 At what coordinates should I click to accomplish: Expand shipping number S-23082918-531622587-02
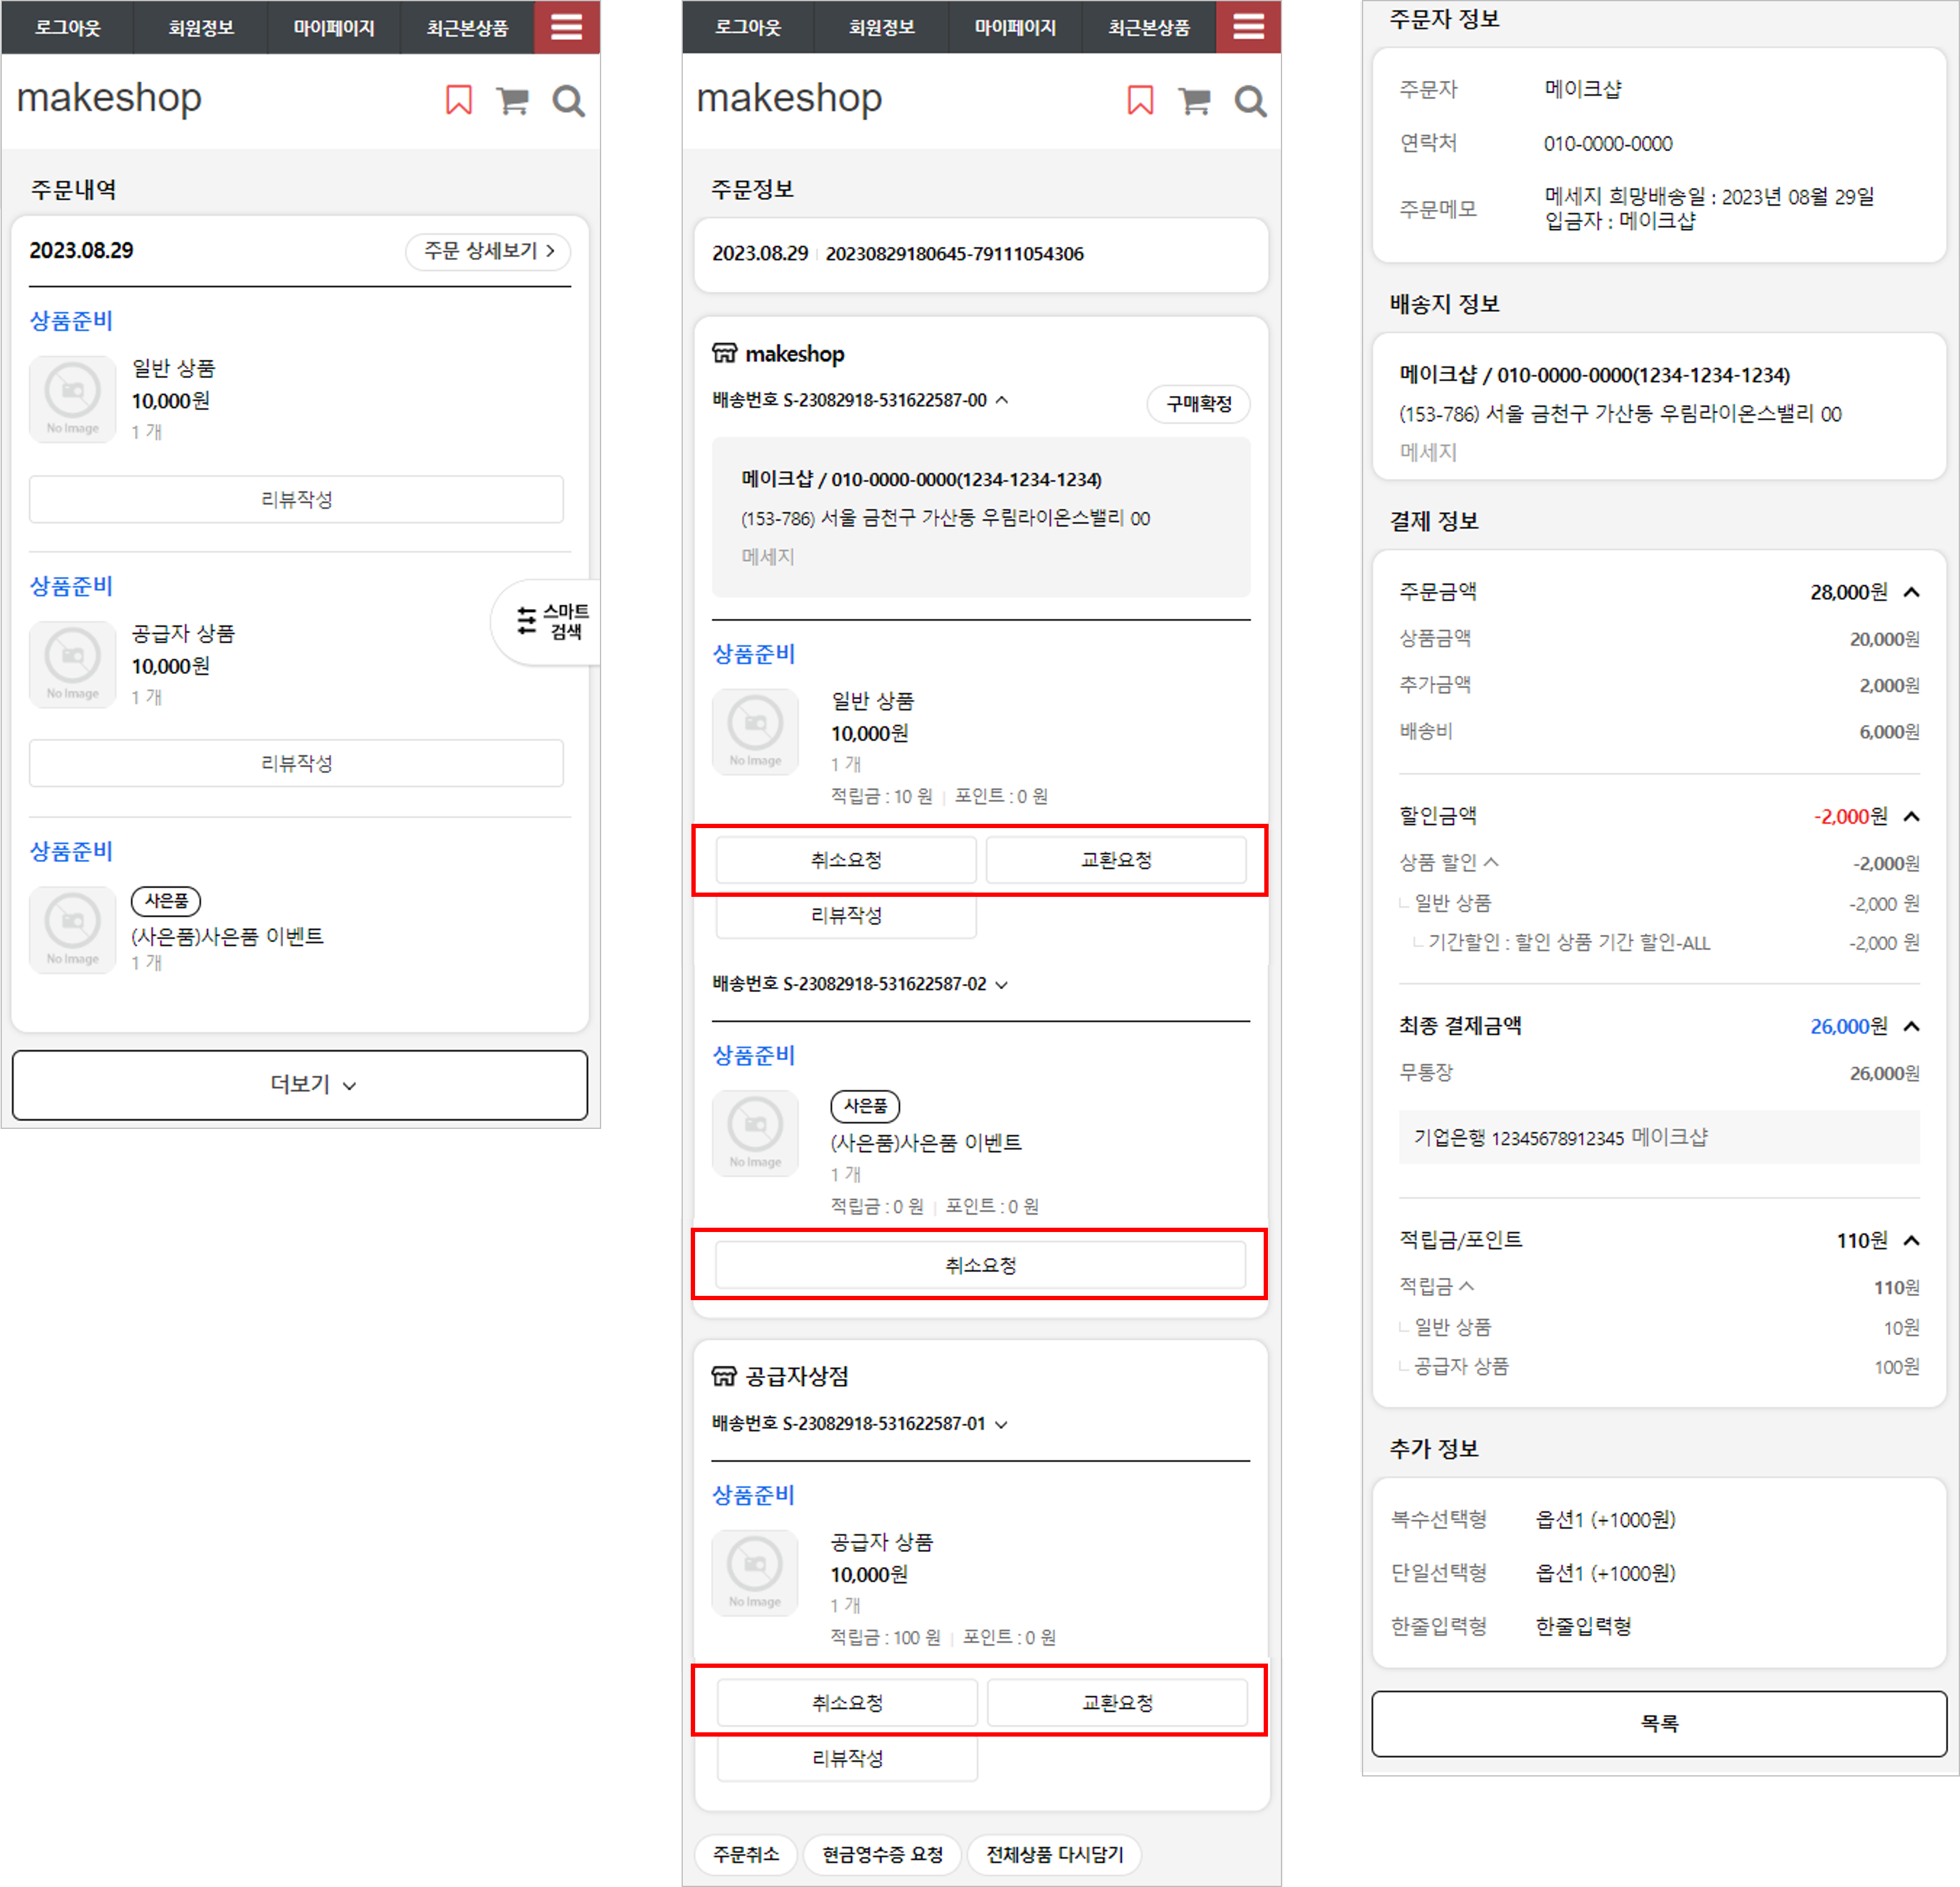[x=1002, y=985]
